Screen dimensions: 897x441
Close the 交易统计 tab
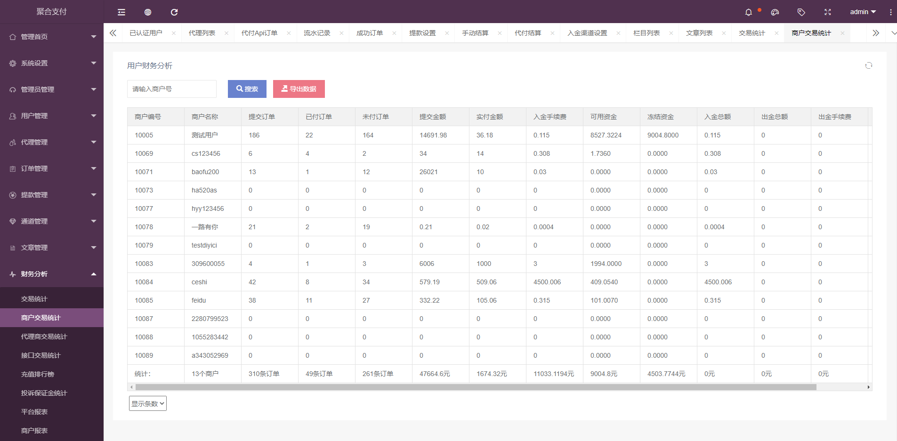pos(776,33)
